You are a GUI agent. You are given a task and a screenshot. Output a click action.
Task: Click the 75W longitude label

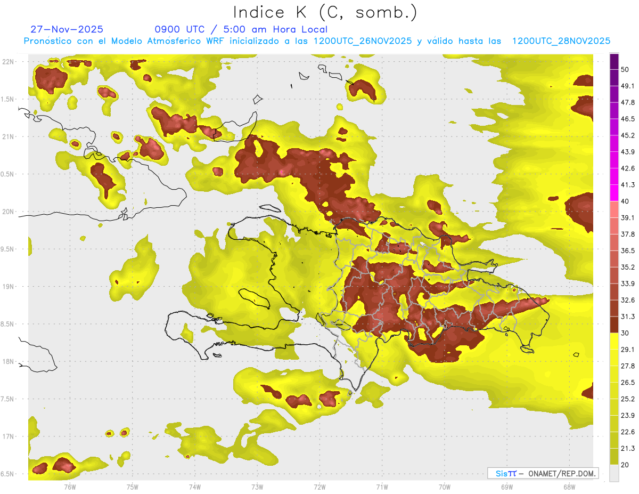click(x=132, y=487)
